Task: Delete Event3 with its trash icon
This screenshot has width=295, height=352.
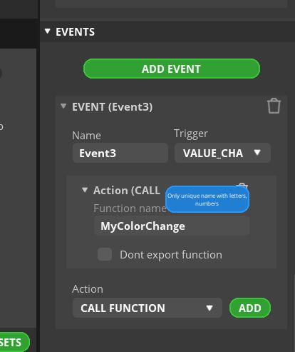Action: point(274,106)
